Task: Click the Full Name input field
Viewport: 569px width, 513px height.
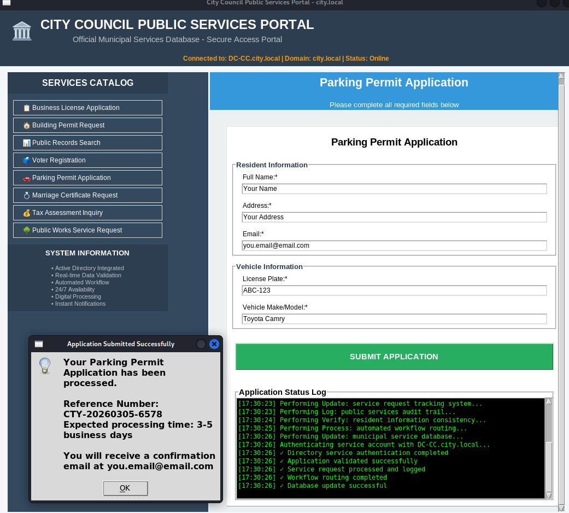Action: click(x=394, y=189)
